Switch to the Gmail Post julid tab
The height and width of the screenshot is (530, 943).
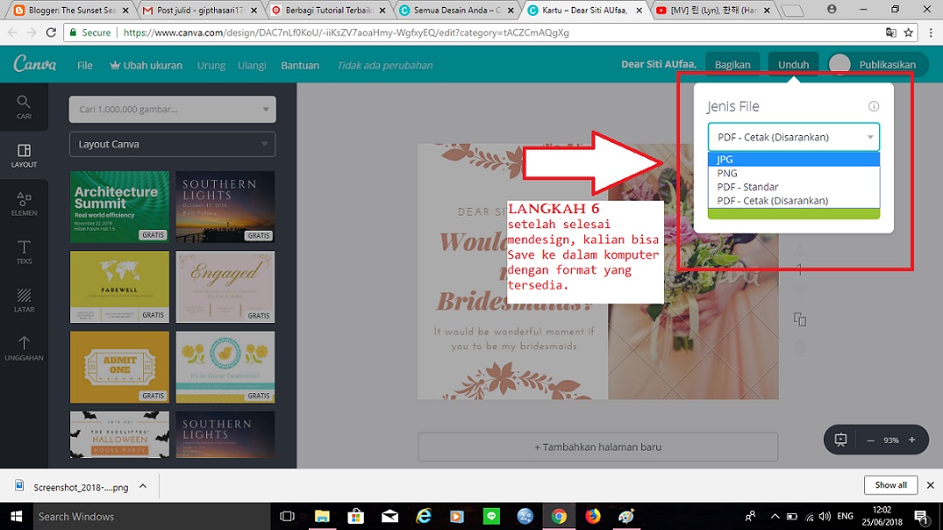[198, 11]
